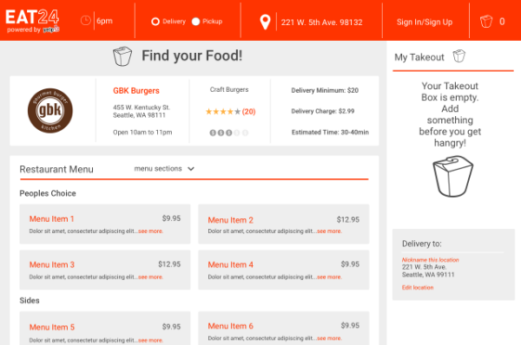Open Menu Item 1
Screen dimensions: 521x345
click(51, 219)
